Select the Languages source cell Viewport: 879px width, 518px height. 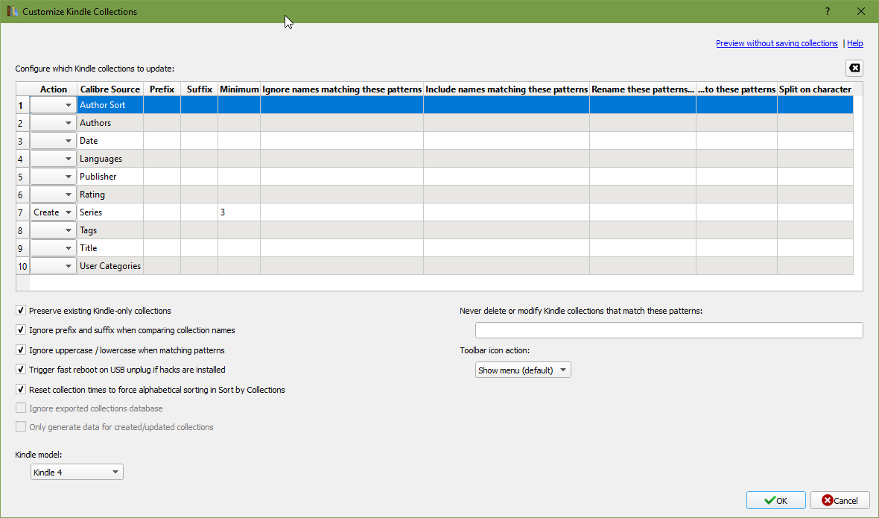[x=110, y=159]
